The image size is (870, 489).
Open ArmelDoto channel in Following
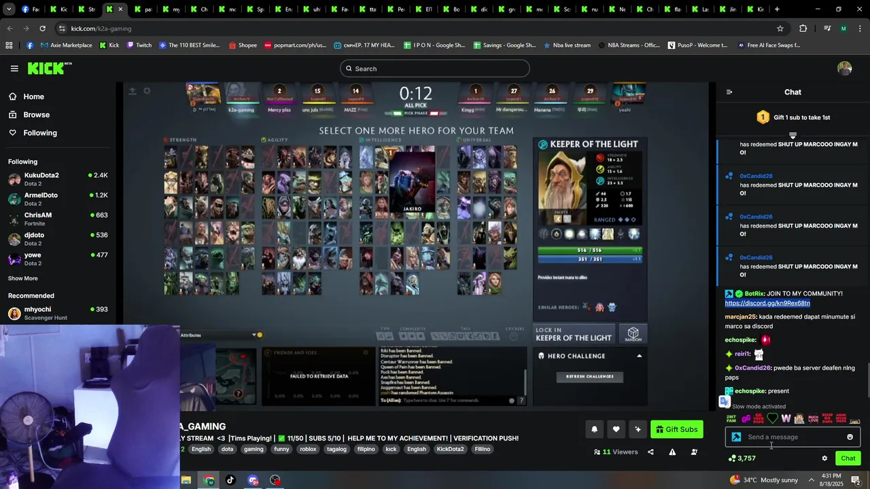point(58,199)
